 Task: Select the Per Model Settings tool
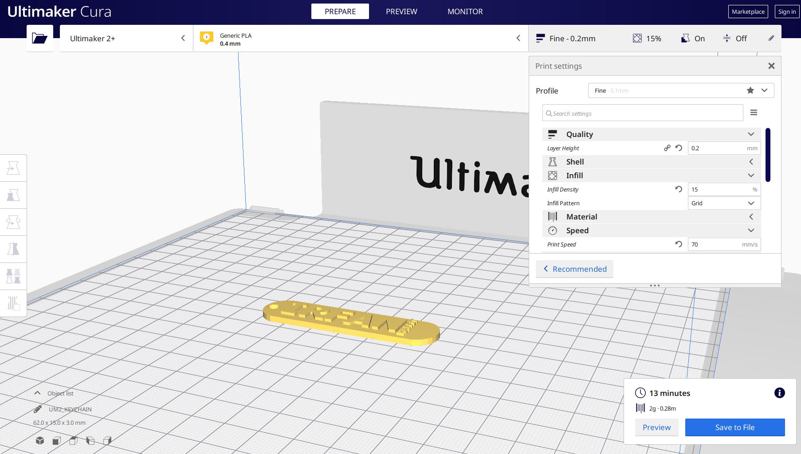[x=13, y=276]
